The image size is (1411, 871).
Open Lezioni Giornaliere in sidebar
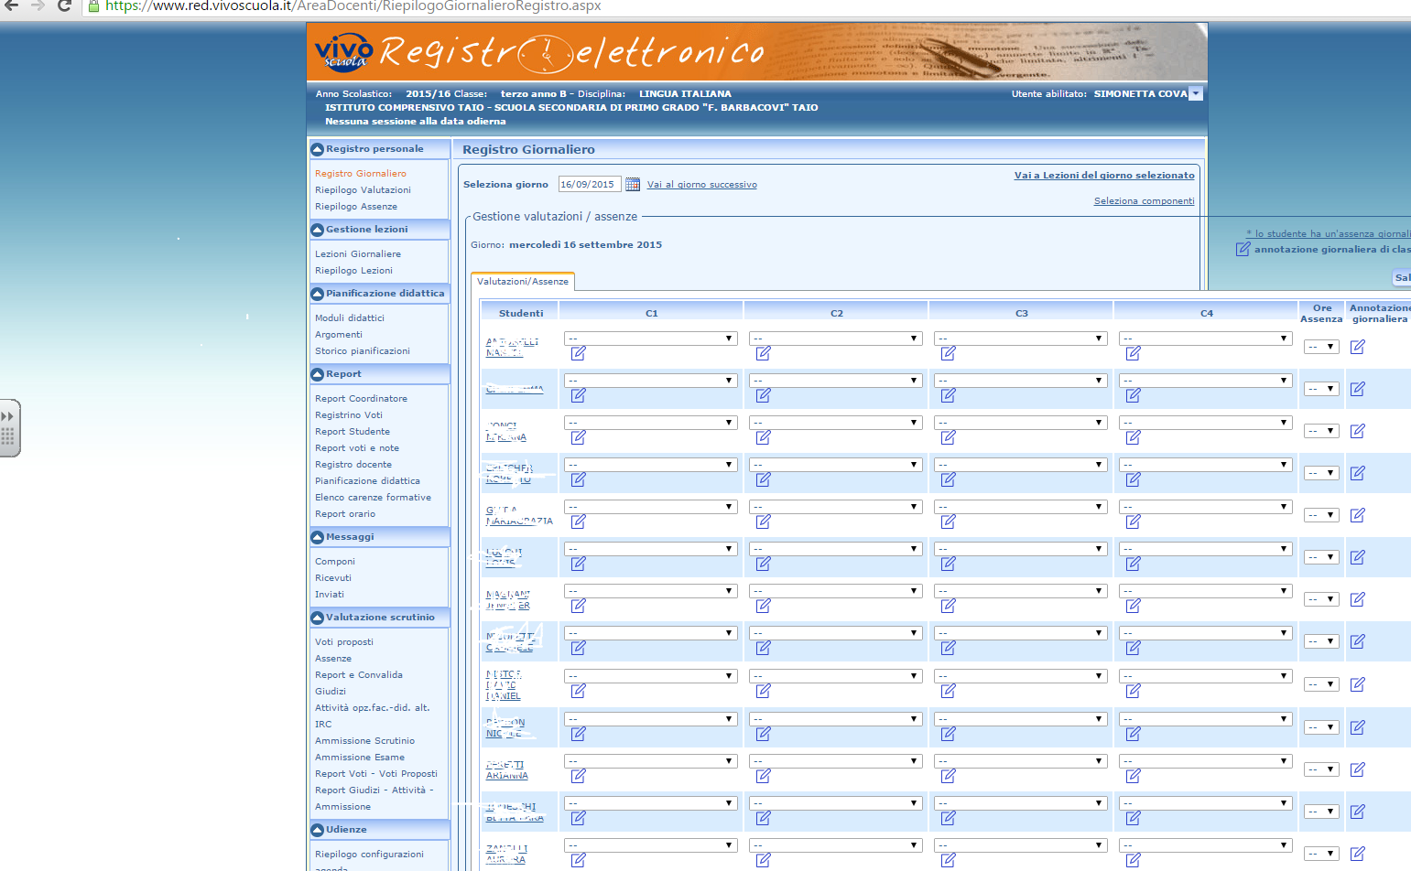[x=358, y=254]
